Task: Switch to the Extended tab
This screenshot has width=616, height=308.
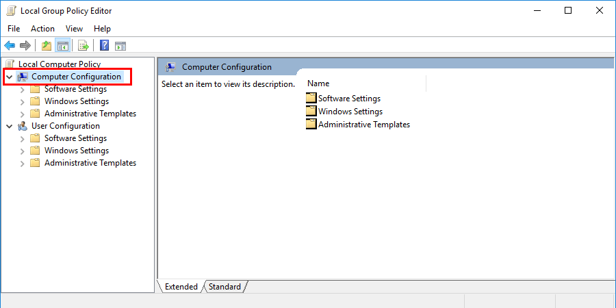Action: tap(181, 287)
